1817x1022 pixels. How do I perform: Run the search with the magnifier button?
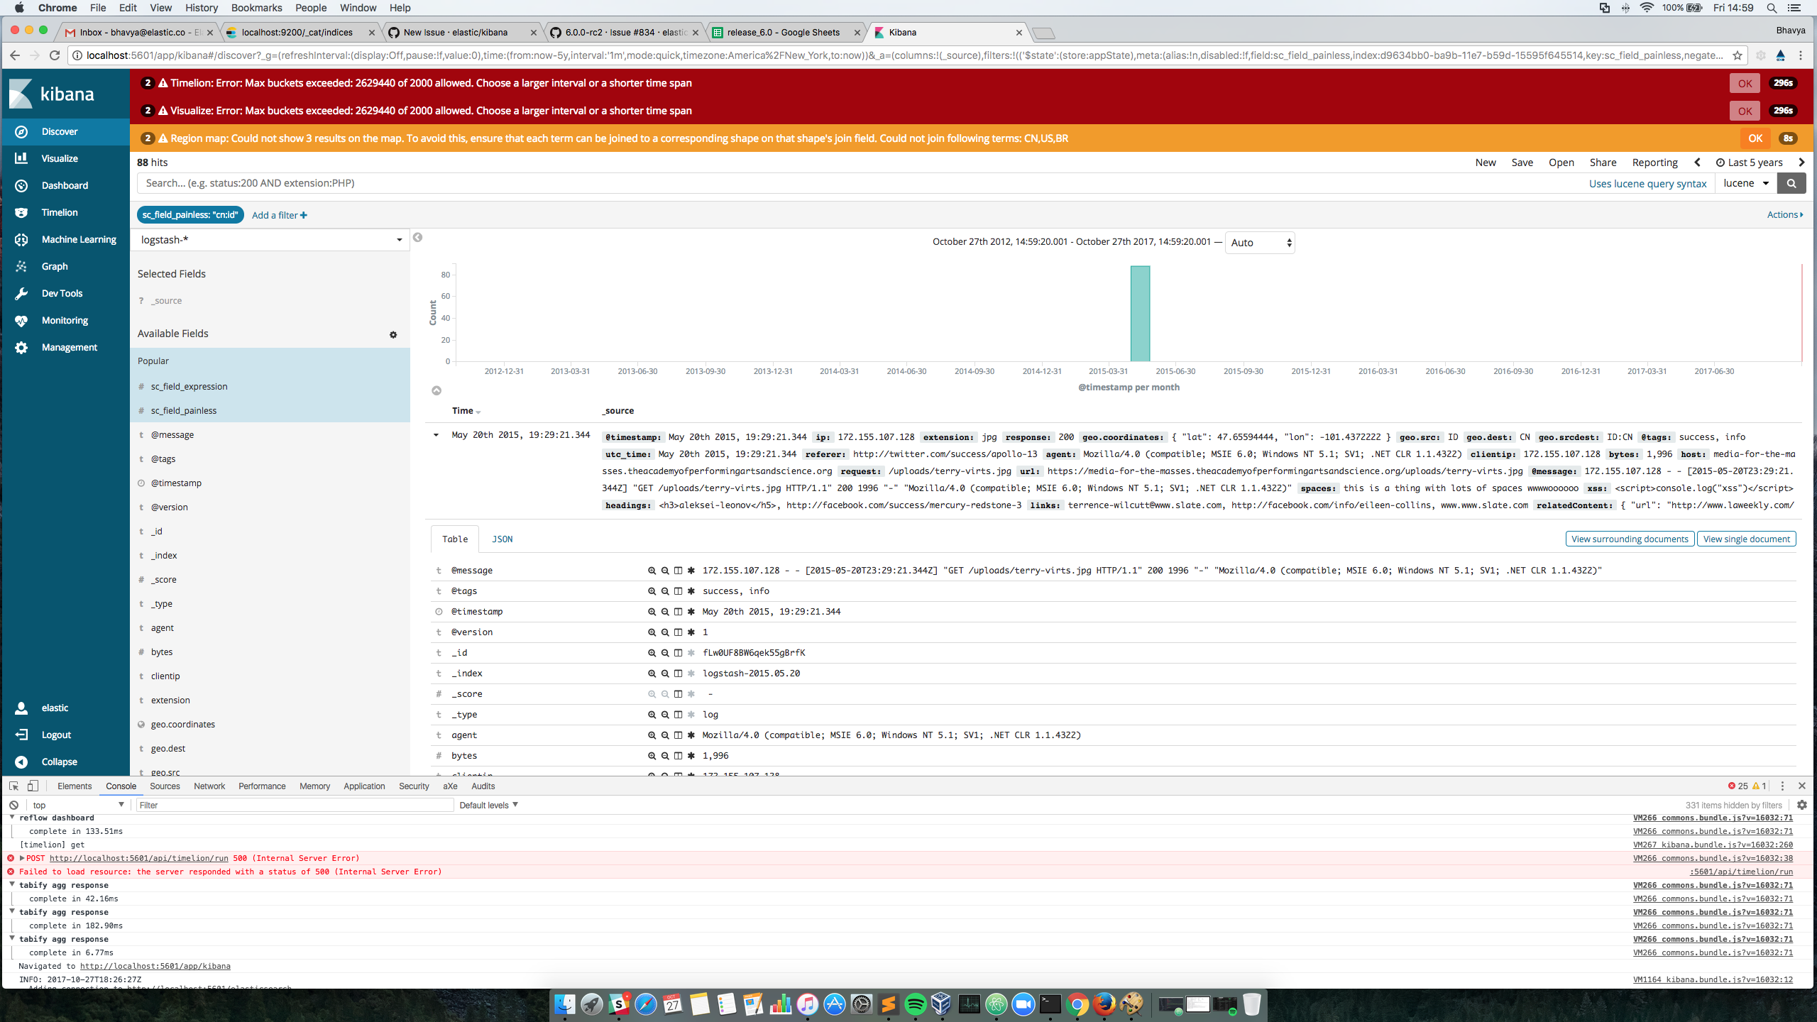coord(1791,183)
